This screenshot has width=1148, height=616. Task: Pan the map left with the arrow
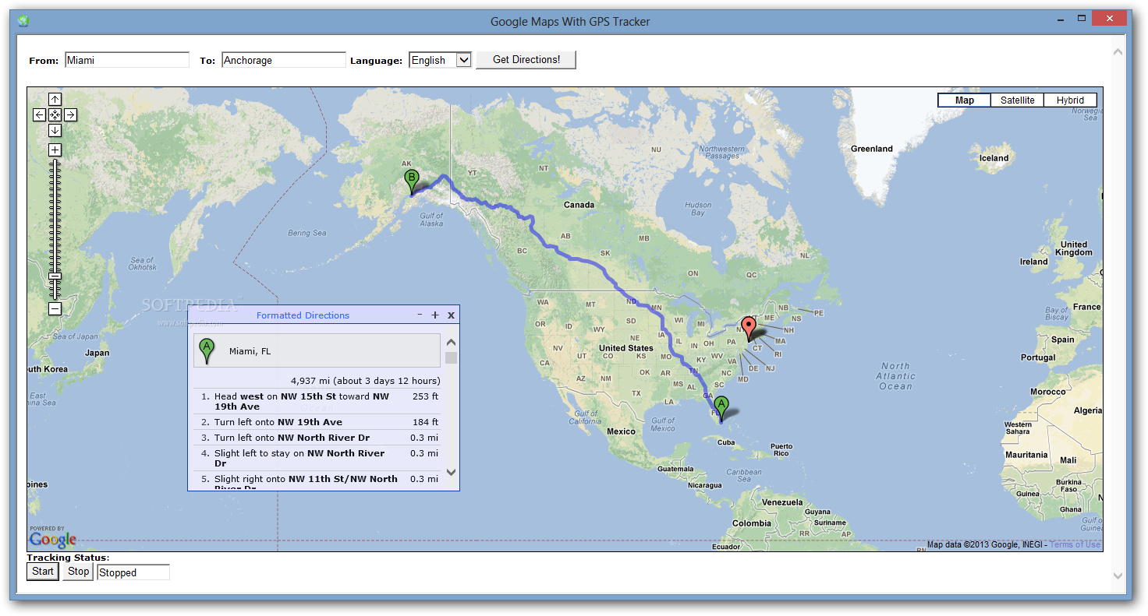click(x=39, y=115)
